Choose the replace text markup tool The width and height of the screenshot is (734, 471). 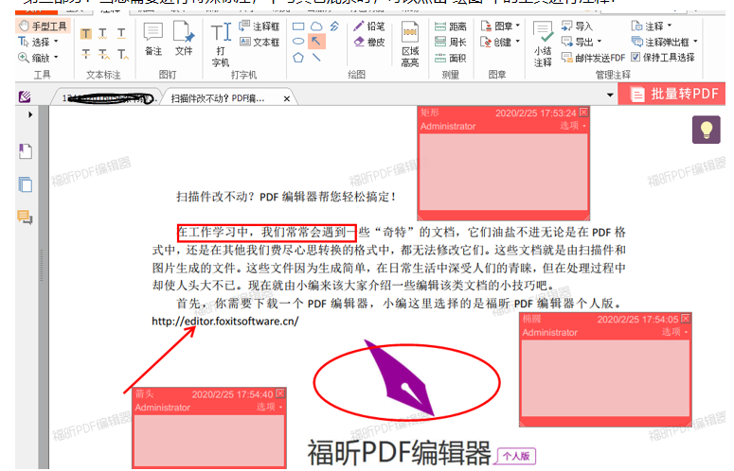pyautogui.click(x=104, y=54)
